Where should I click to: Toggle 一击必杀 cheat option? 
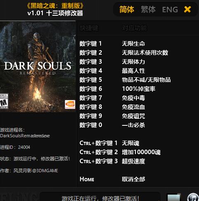pos(133,125)
